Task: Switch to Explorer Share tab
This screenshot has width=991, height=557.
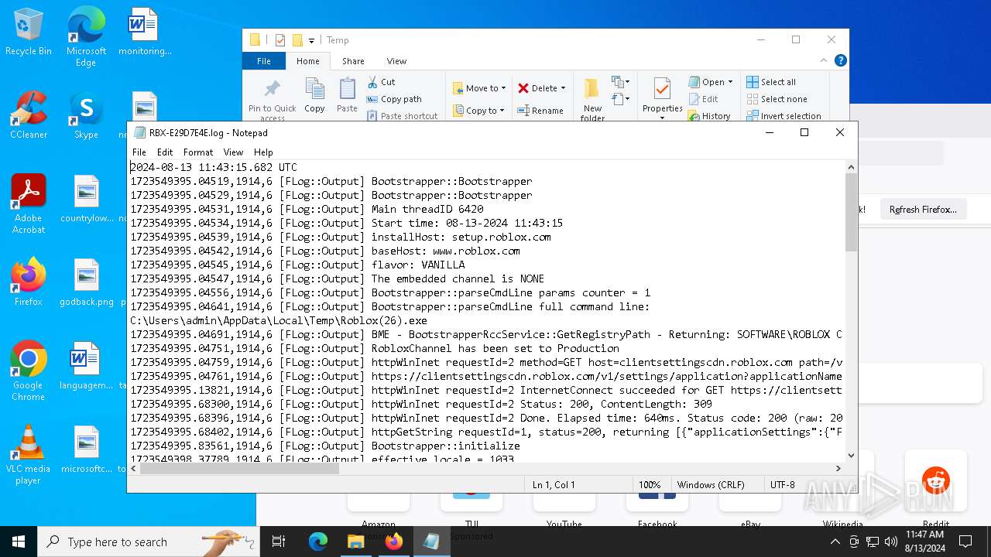Action: tap(353, 61)
